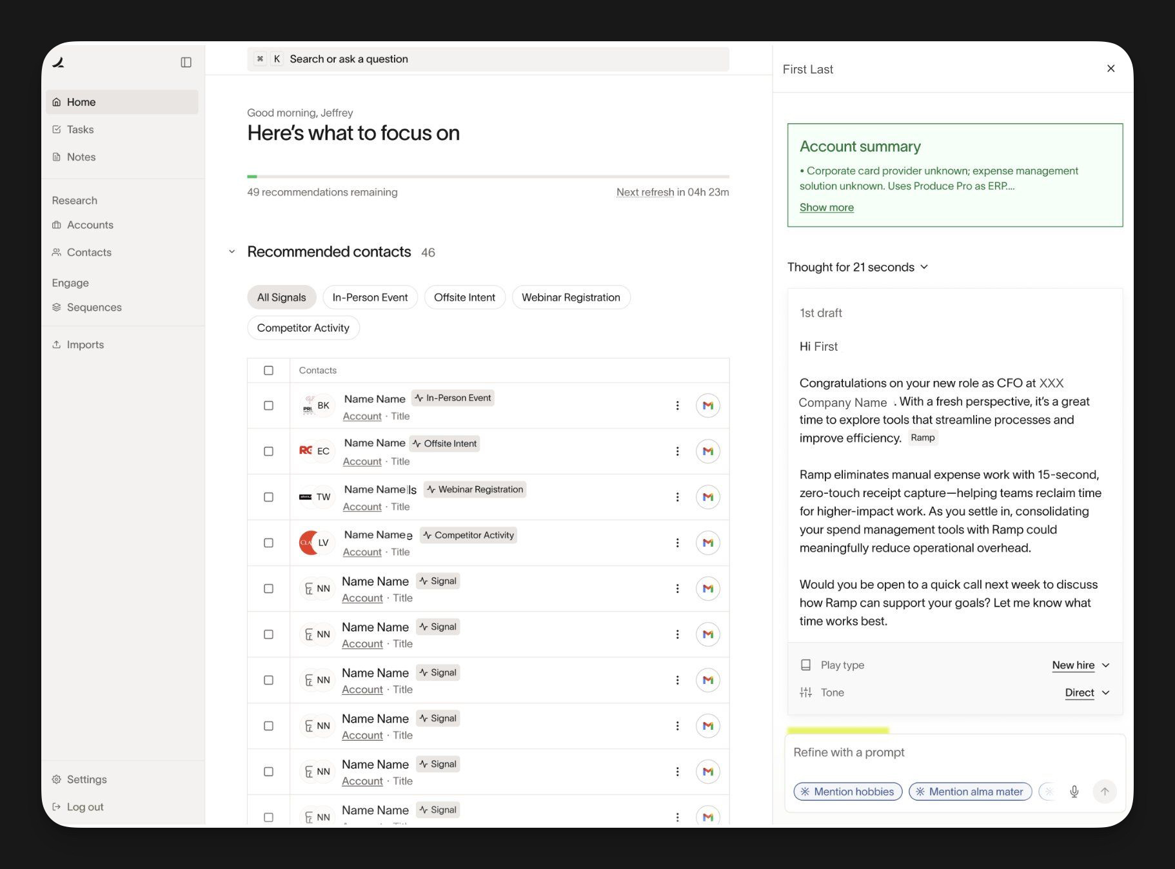
Task: Toggle the sidebar collapse icon
Action: coord(186,63)
